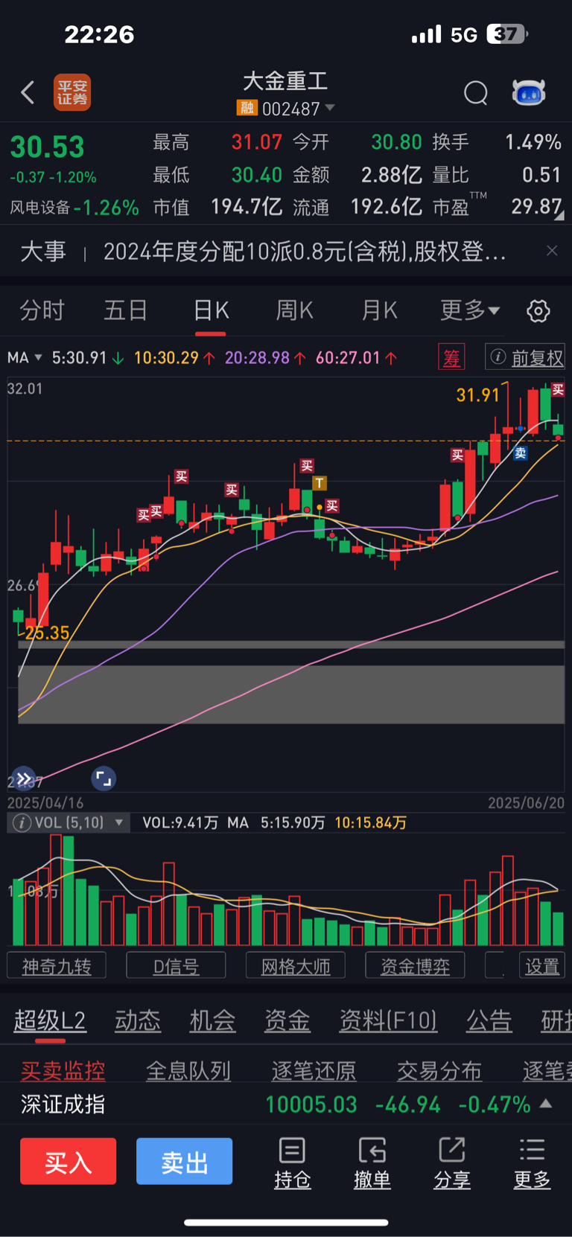Image resolution: width=572 pixels, height=1237 pixels.
Task: Open the 资金 tab
Action: tap(287, 1020)
